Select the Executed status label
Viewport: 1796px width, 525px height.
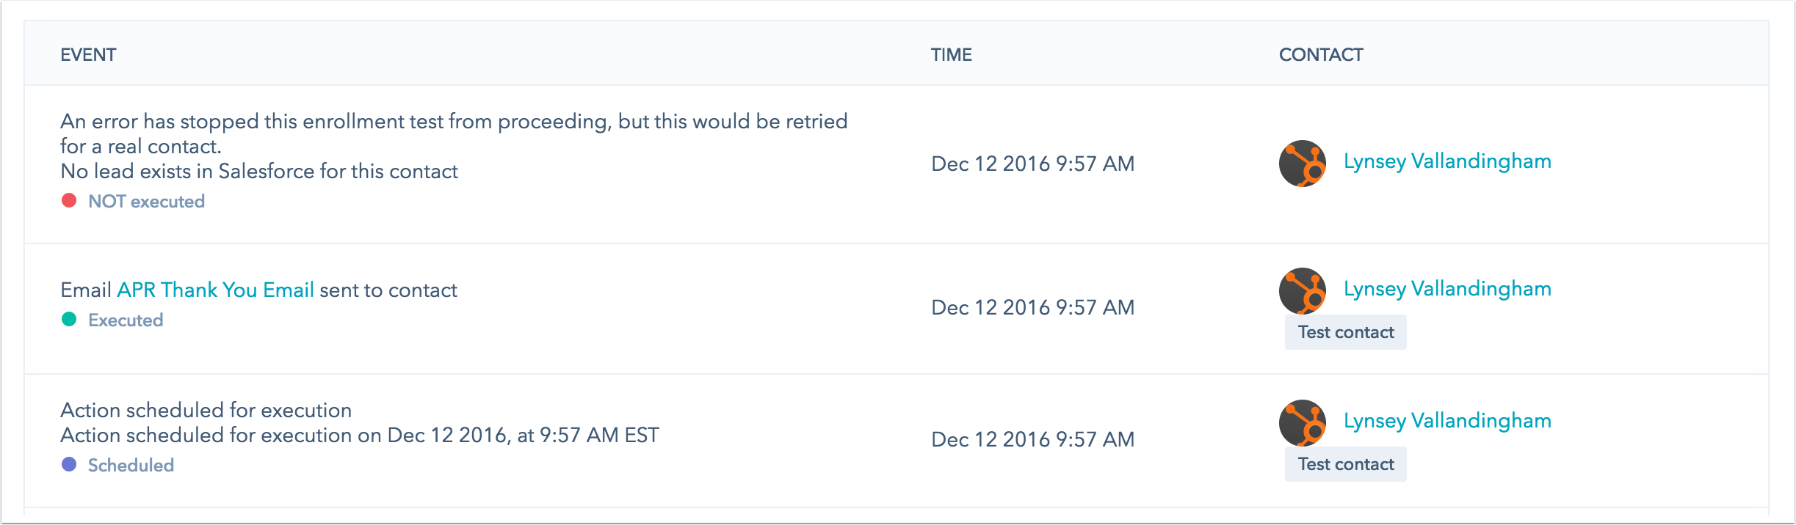tap(126, 320)
